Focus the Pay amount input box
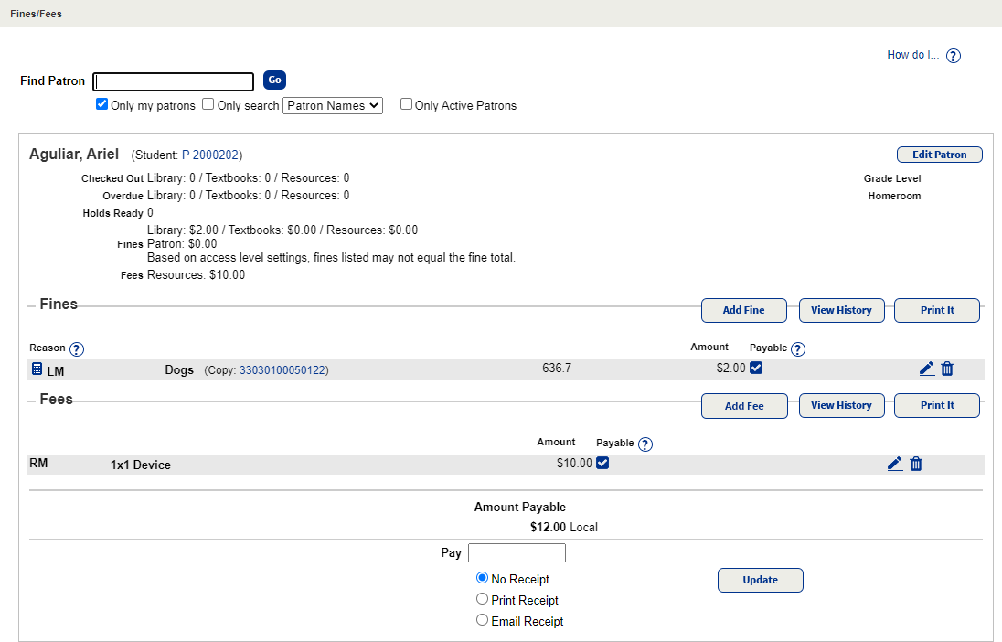 (517, 552)
